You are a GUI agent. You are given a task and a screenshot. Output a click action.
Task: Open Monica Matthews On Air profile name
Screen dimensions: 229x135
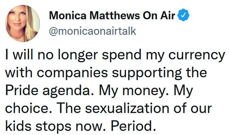click(112, 16)
